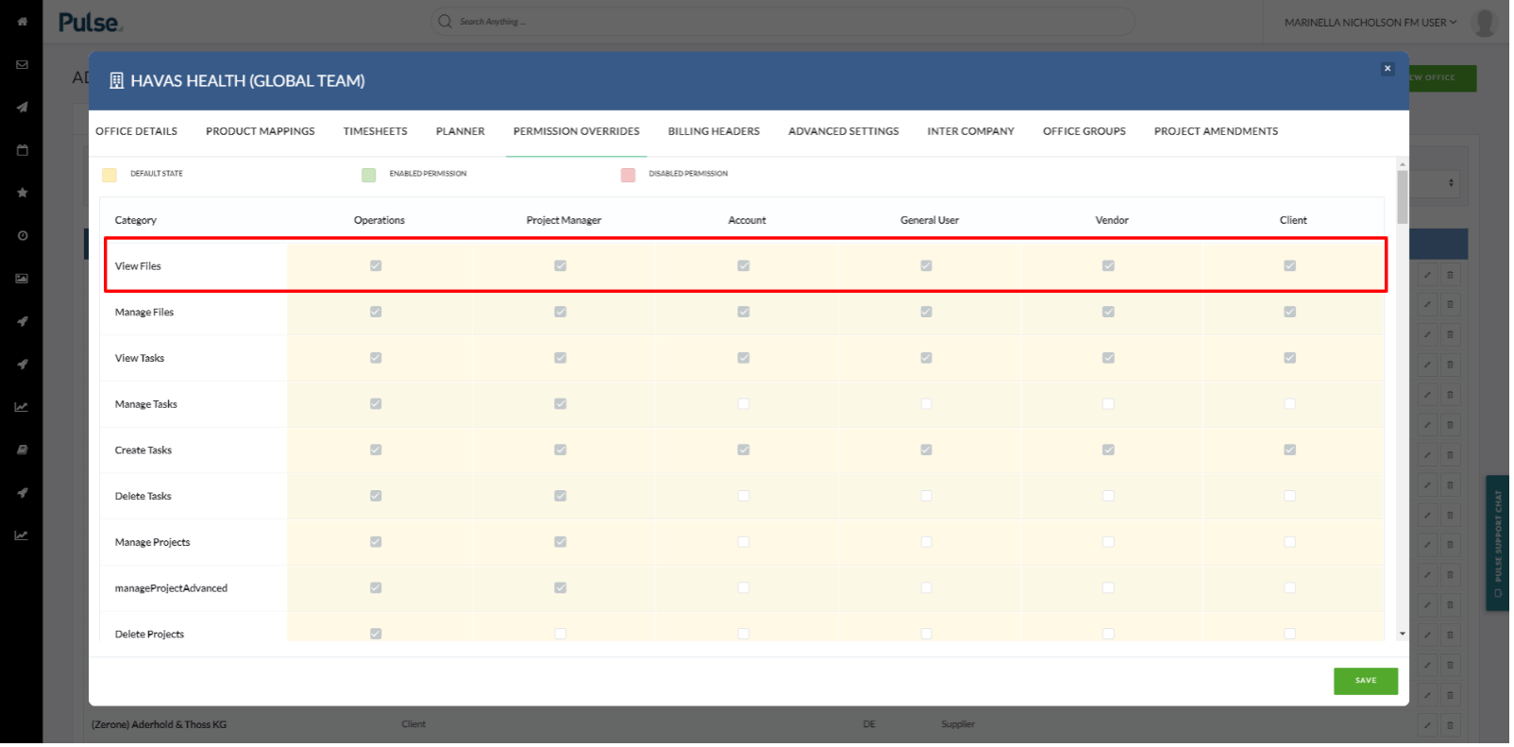Open the book icon in the sidebar
This screenshot has height=747, width=1514.
coord(22,450)
